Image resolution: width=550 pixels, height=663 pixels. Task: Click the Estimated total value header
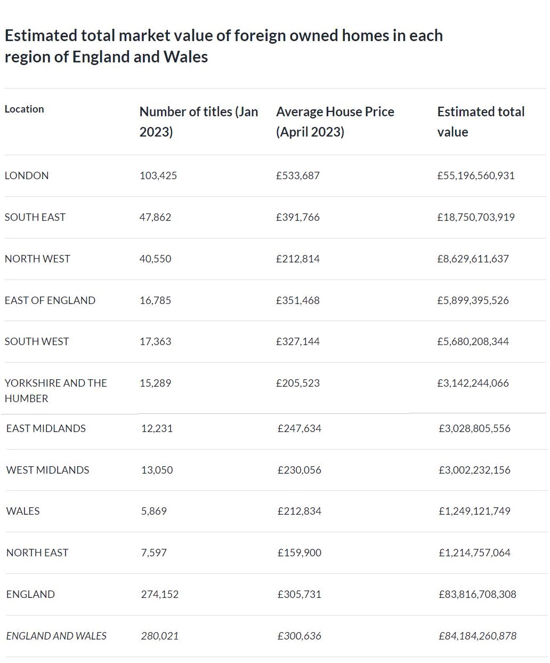tap(481, 122)
